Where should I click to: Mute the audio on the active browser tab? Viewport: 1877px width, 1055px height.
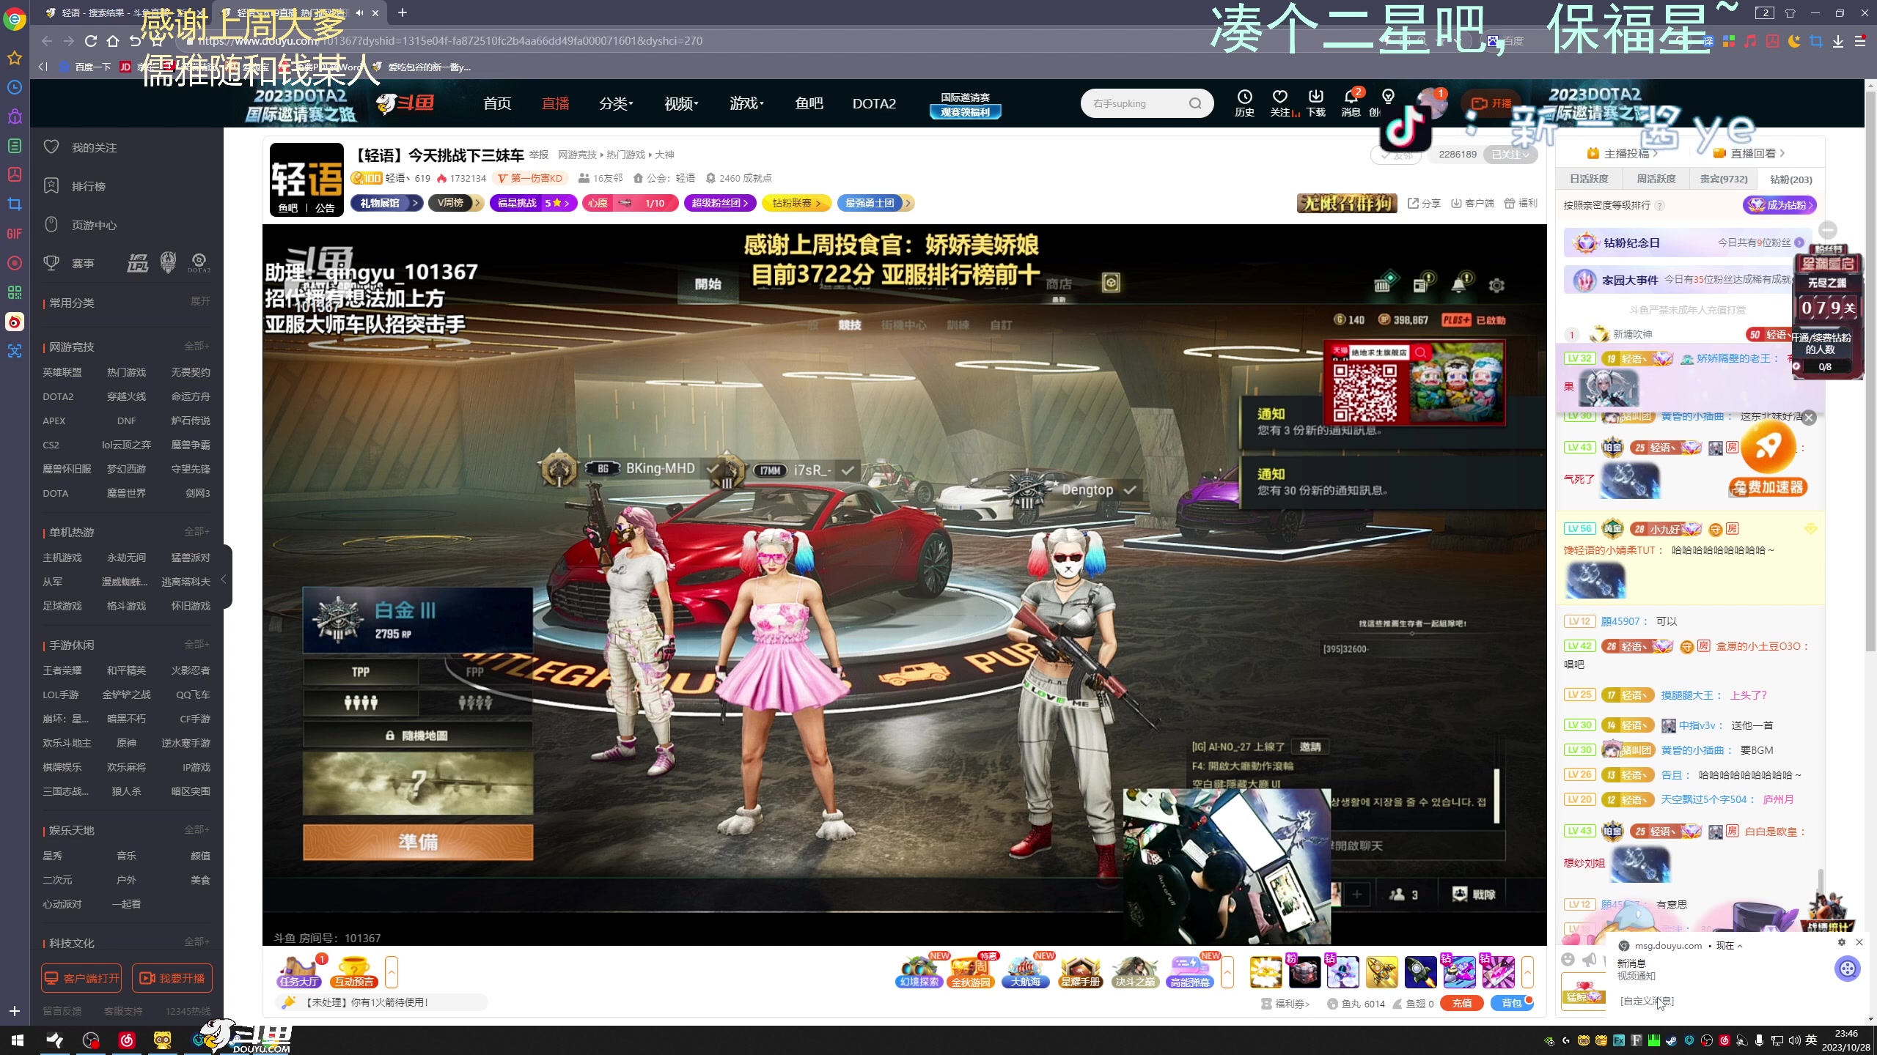point(359,12)
